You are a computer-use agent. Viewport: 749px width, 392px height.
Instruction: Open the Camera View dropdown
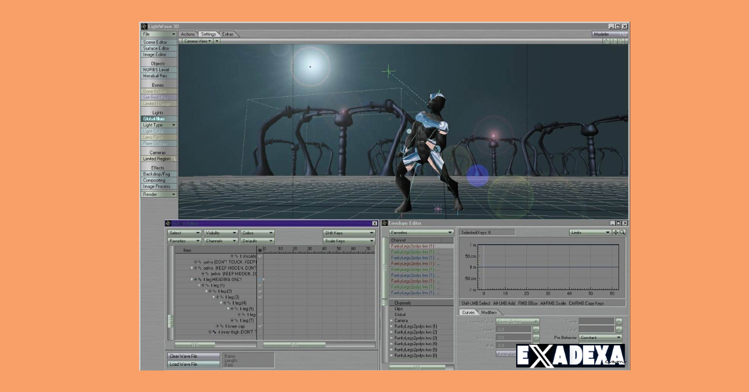197,39
